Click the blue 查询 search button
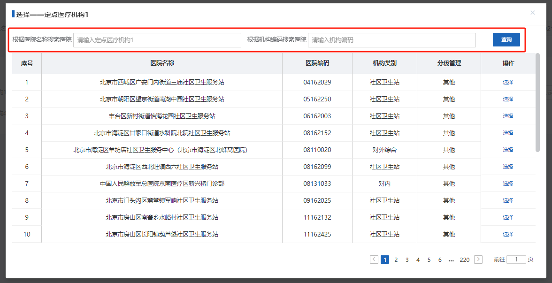This screenshot has height=283, width=552. [506, 39]
